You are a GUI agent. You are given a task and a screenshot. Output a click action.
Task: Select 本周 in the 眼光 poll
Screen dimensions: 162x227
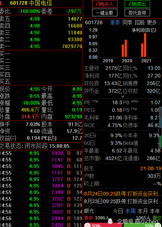[x=130, y=211]
